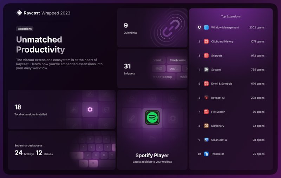The width and height of the screenshot is (281, 178).
Task: Click the Top Extensions heading
Action: [231, 16]
